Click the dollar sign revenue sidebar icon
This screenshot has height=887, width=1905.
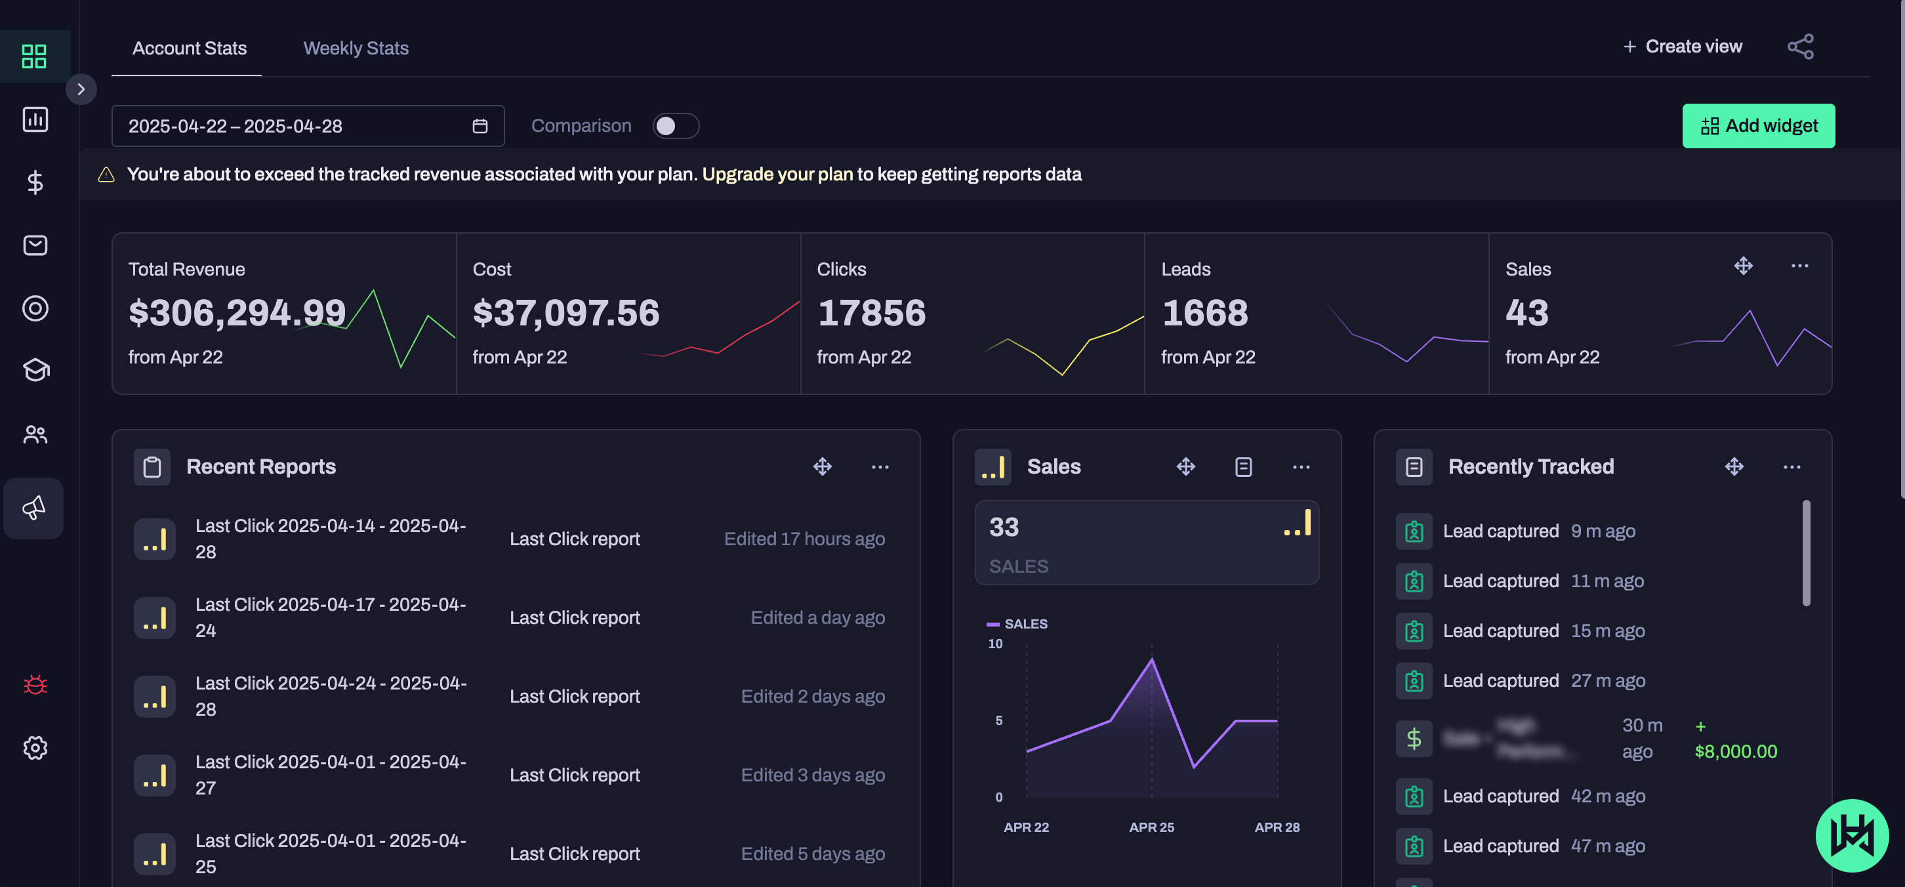coord(35,182)
